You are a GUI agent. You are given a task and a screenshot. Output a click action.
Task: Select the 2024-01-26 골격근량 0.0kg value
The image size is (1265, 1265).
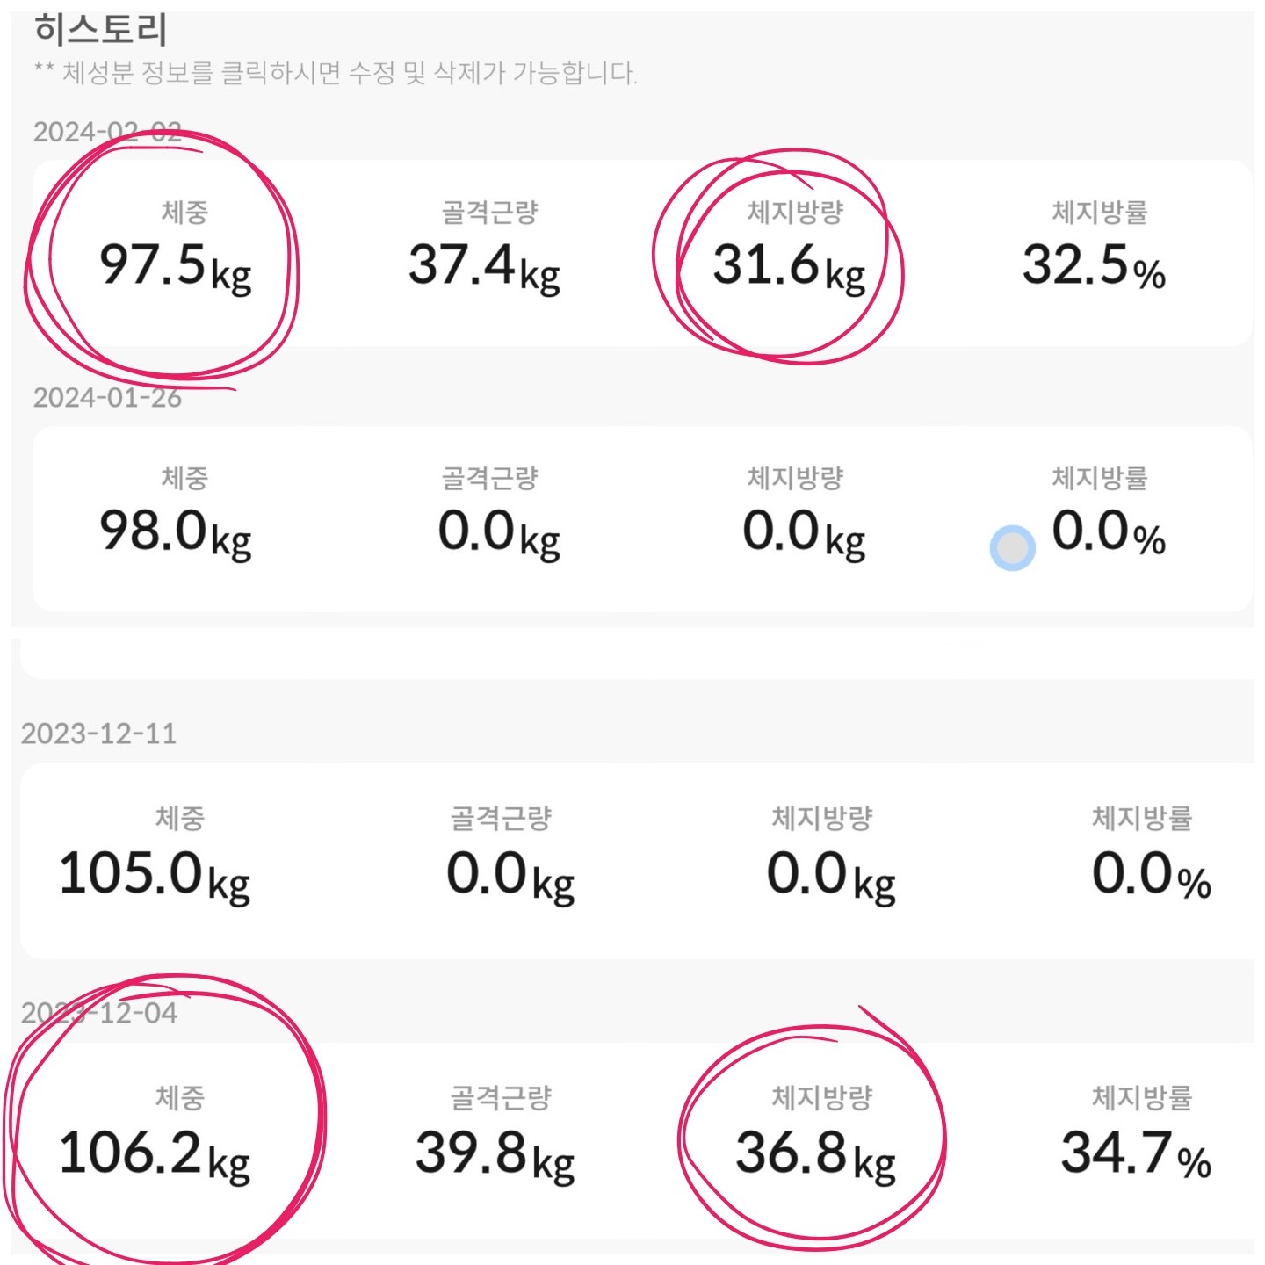point(498,532)
